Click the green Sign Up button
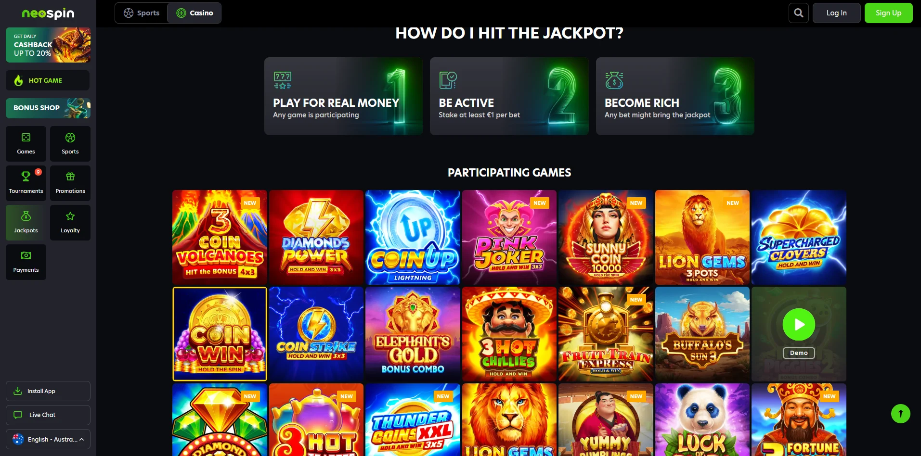This screenshot has width=921, height=456. (888, 13)
